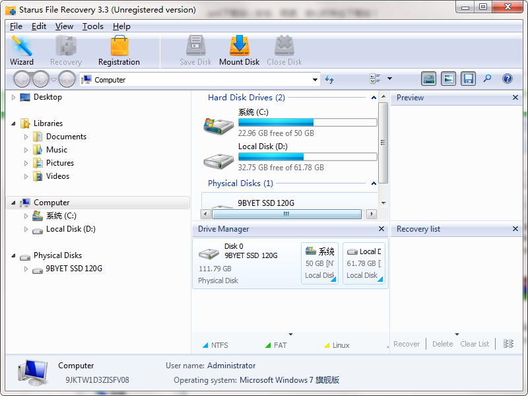This screenshot has width=528, height=396.
Task: Collapse the Physical Disks (1) group chevron
Action: coord(374,183)
